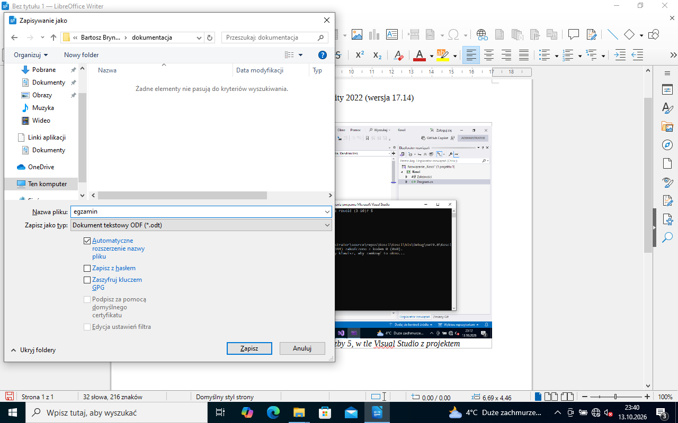Open the address bar path dropdown arrow
Screen dimensions: 678x423
[199, 38]
